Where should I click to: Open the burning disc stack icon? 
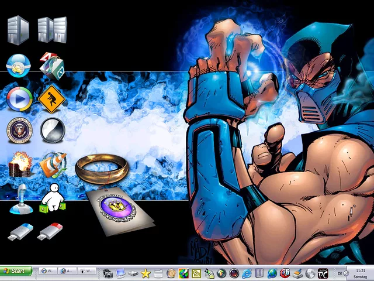click(19, 165)
